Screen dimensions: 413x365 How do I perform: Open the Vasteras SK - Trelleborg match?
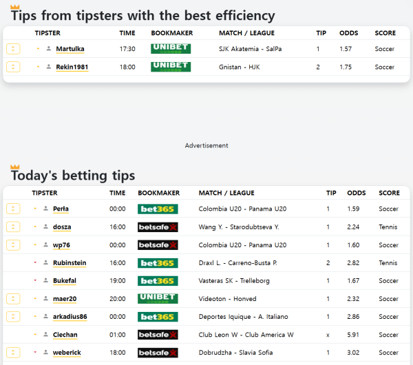[x=235, y=281]
